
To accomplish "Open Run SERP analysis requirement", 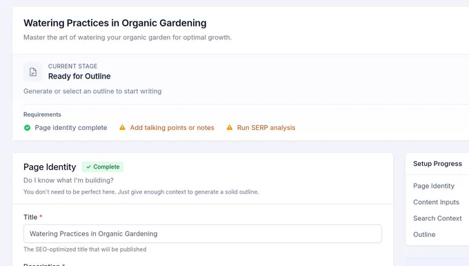I will coord(266,128).
